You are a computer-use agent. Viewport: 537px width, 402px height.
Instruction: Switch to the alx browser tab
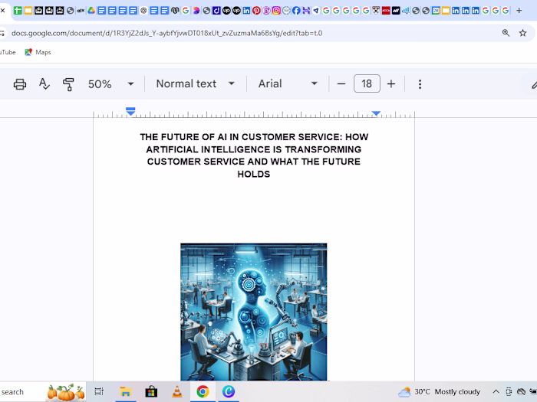(81, 11)
